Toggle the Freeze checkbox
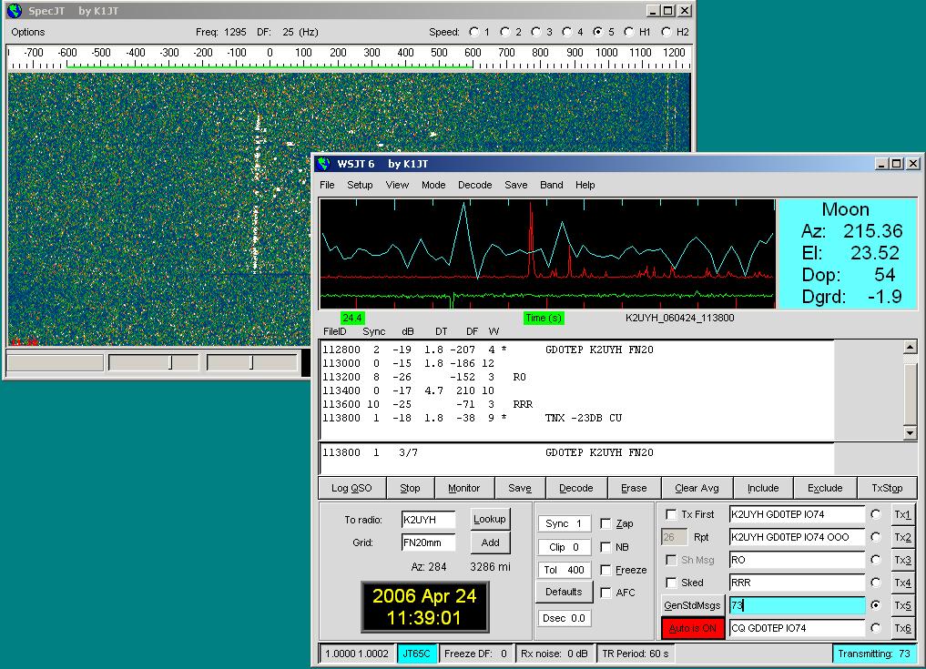Image resolution: width=926 pixels, height=669 pixels. 606,571
